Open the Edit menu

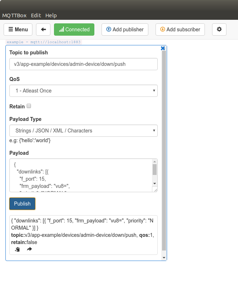coord(36,15)
